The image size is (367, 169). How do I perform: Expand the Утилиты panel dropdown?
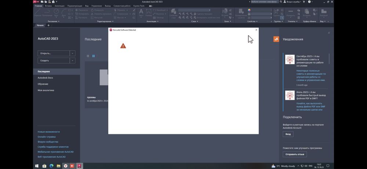292,21
